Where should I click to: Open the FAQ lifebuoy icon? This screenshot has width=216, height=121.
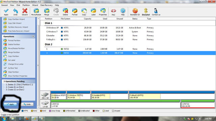click(x=113, y=12)
